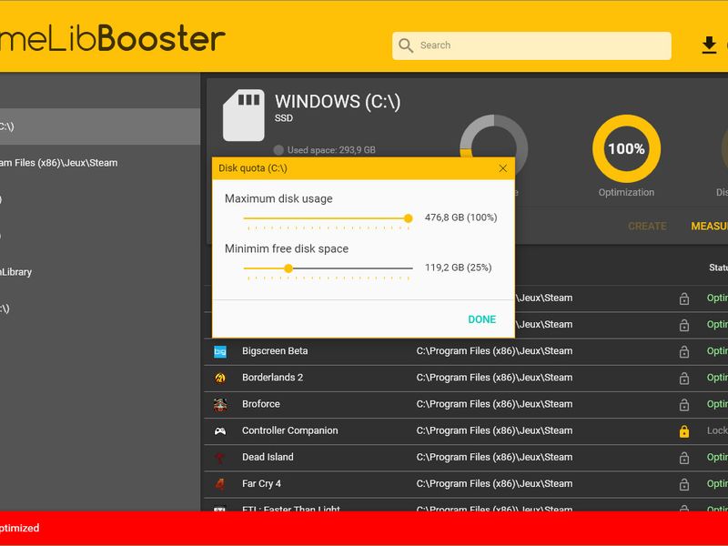This screenshot has height=546, width=728.
Task: Click the Used space: 293,9 GB label
Action: pyautogui.click(x=331, y=150)
